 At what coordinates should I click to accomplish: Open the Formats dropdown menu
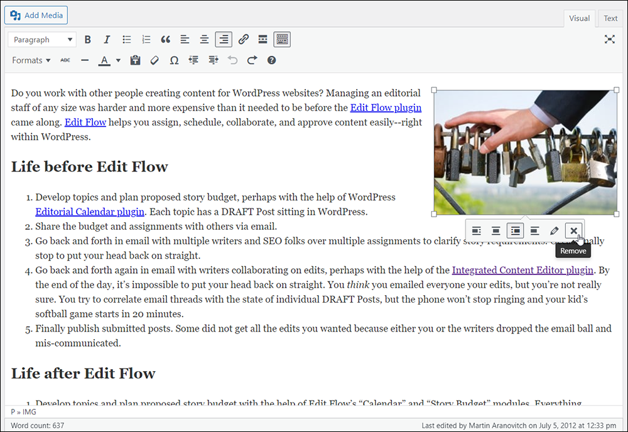coord(31,60)
